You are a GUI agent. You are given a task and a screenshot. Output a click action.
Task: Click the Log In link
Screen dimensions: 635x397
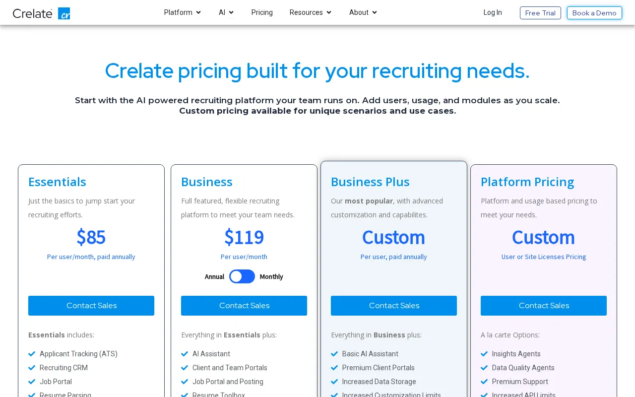[493, 12]
